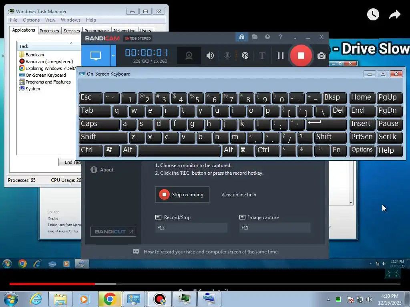Open the View online help link

pyautogui.click(x=239, y=195)
